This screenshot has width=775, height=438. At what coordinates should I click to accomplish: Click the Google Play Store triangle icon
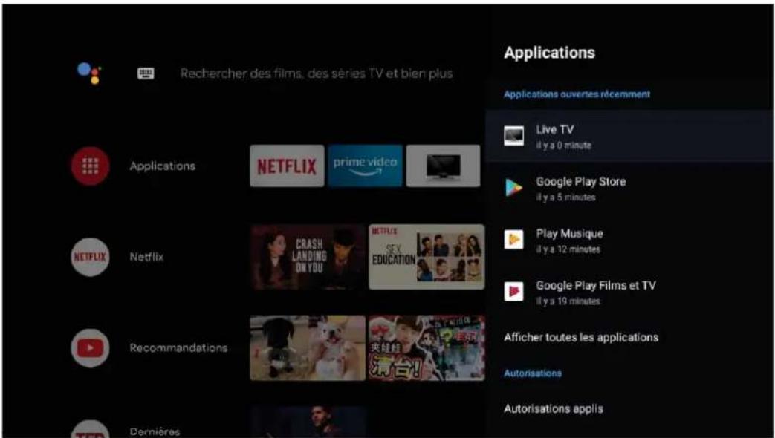[x=513, y=188]
